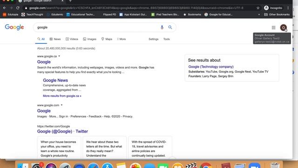298x168 pixels.
Task: Close the Google Search tab
Action: (62, 1)
